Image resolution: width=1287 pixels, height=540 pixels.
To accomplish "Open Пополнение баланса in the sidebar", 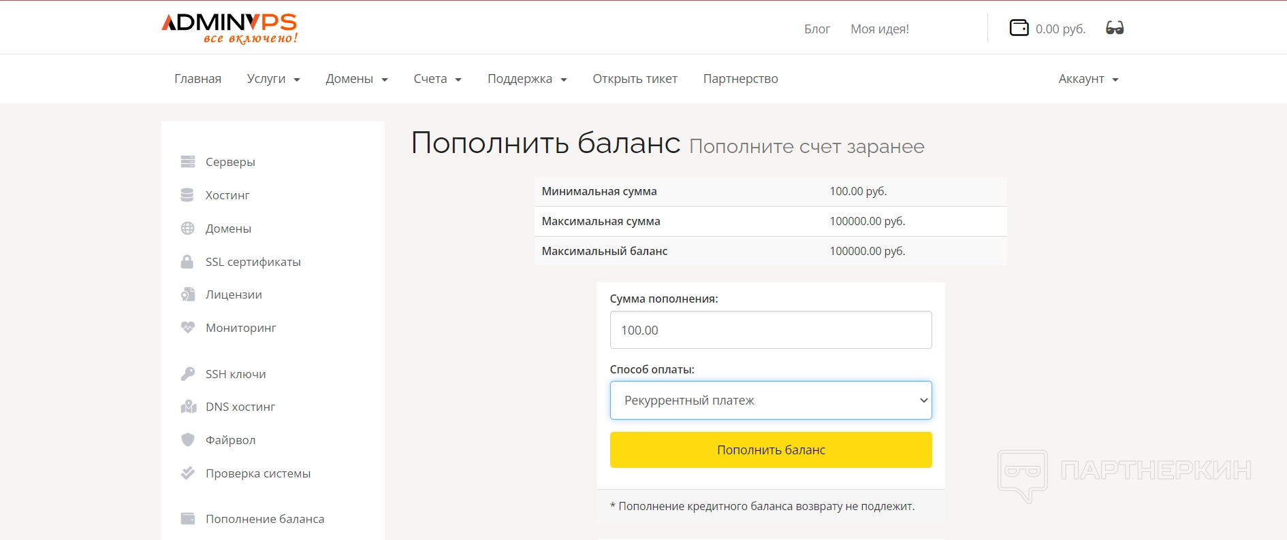I will pos(264,519).
